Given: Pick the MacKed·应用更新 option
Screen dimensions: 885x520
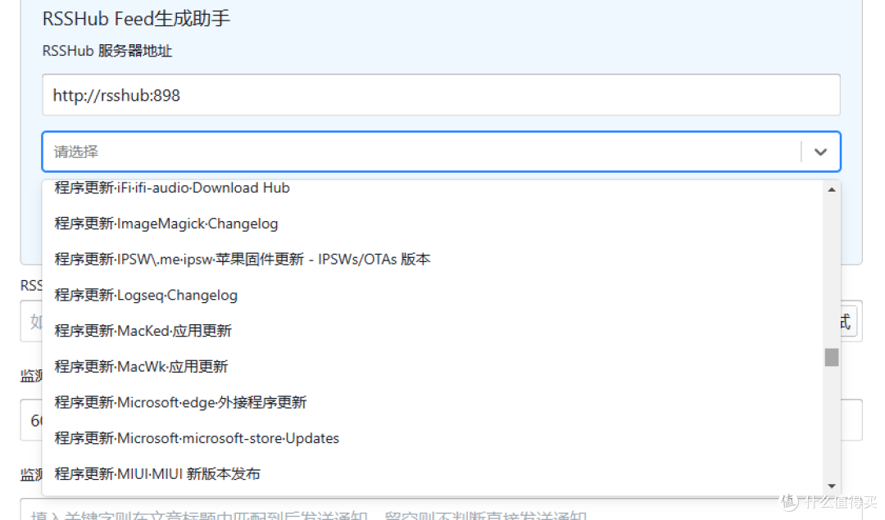Looking at the screenshot, I should [x=433, y=331].
